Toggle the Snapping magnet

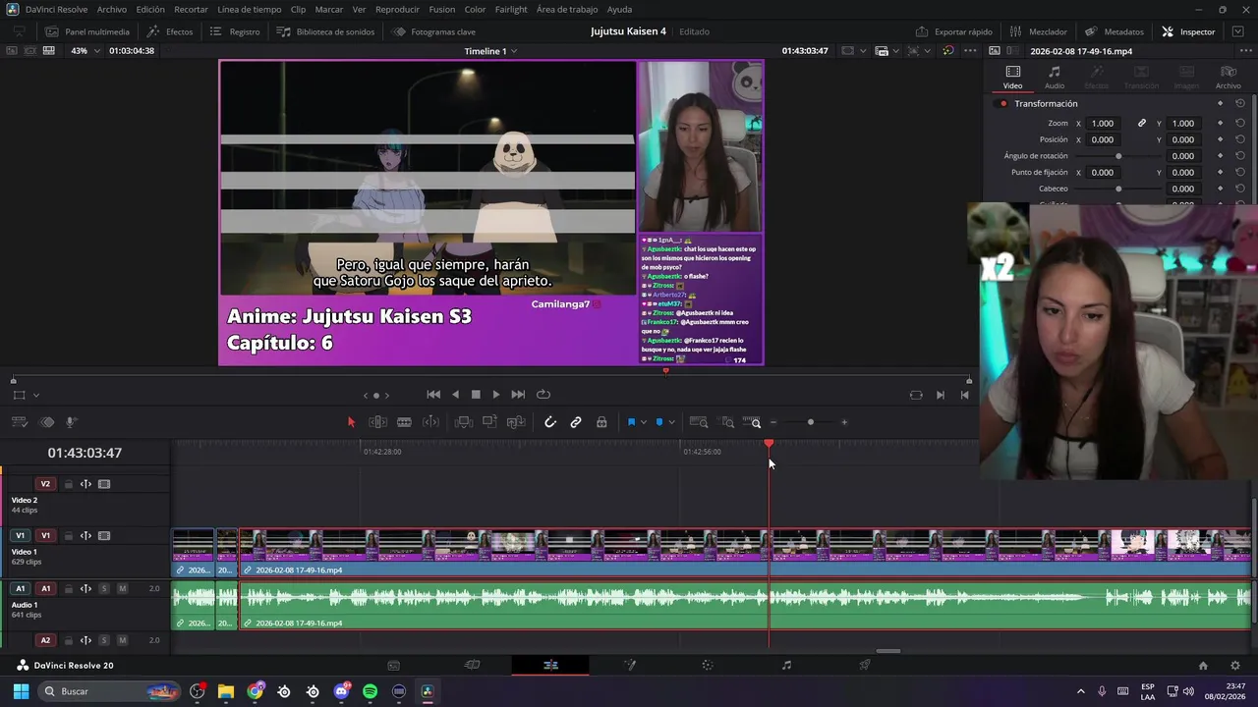click(x=550, y=422)
